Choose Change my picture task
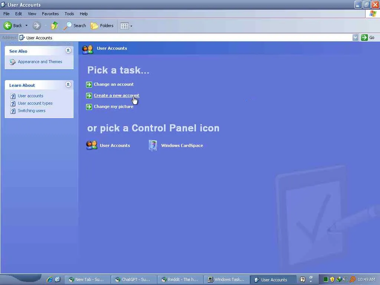This screenshot has height=285, width=380. (x=114, y=107)
